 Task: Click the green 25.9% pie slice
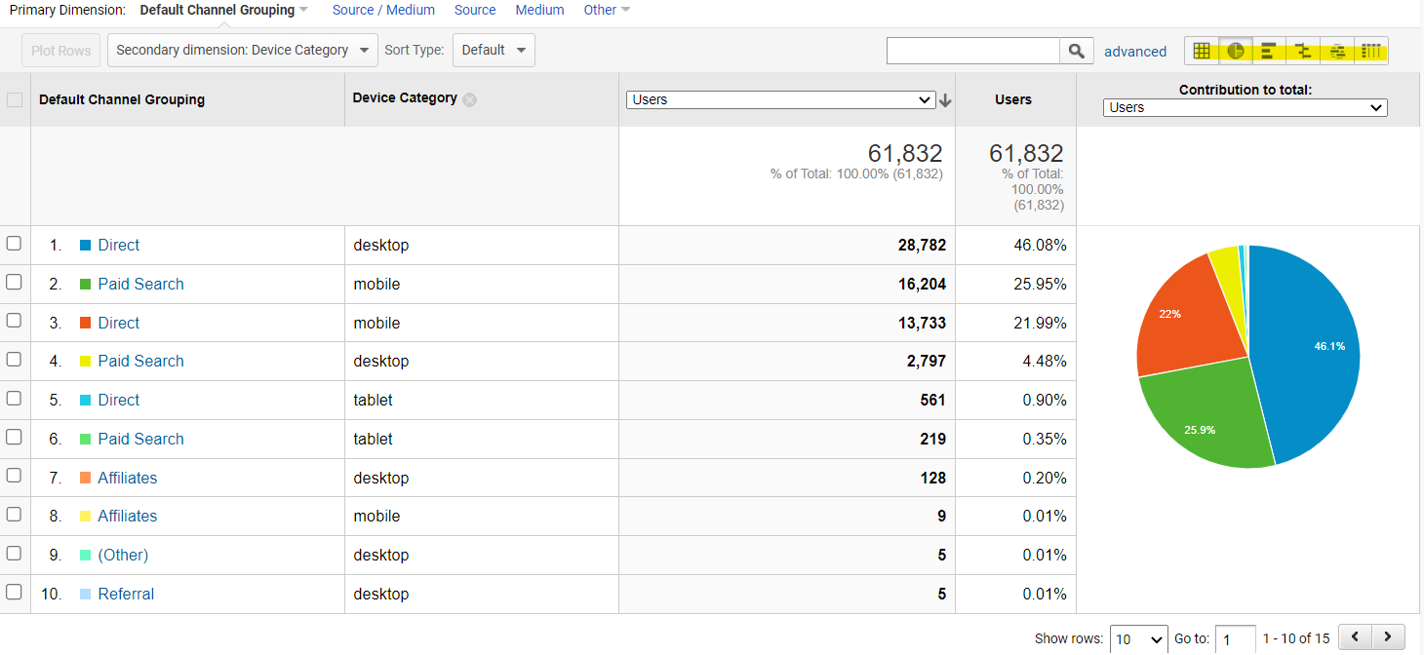[1205, 414]
